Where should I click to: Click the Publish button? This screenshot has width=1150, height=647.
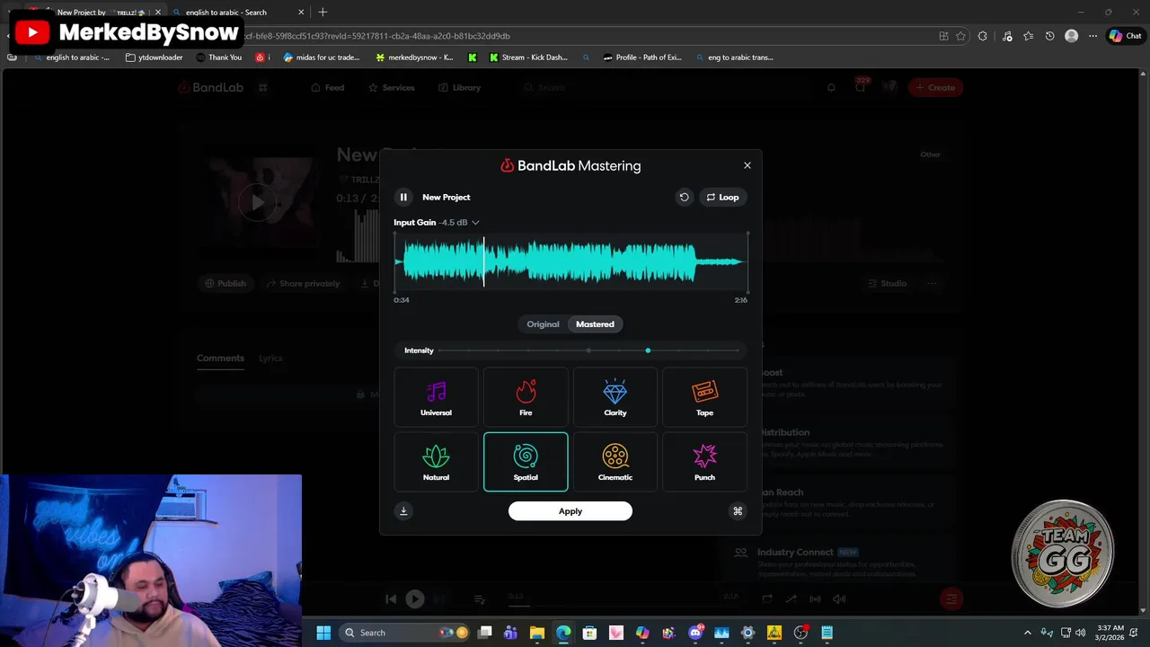coord(226,283)
